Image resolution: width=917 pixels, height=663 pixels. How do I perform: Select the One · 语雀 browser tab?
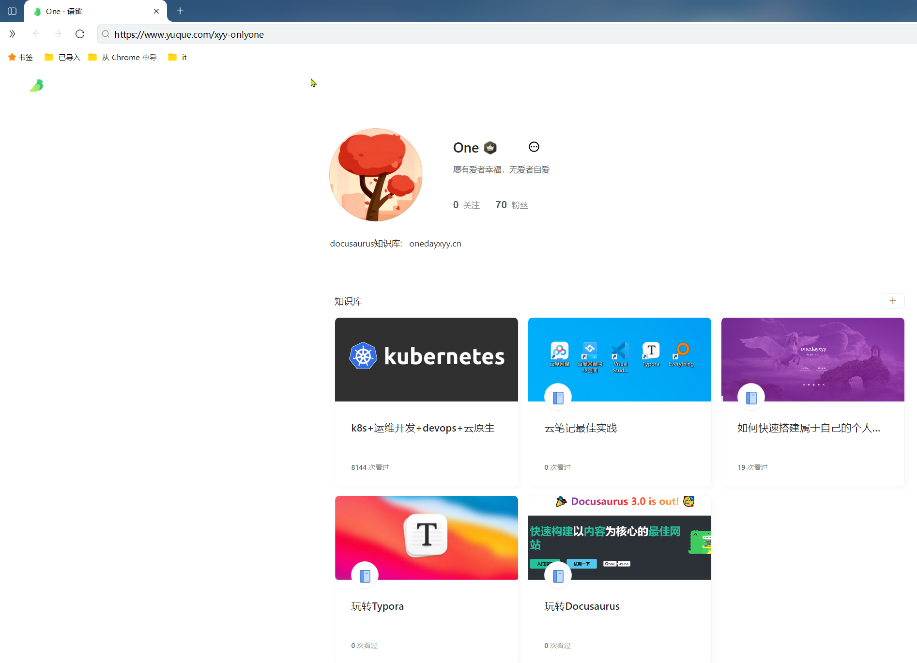95,11
